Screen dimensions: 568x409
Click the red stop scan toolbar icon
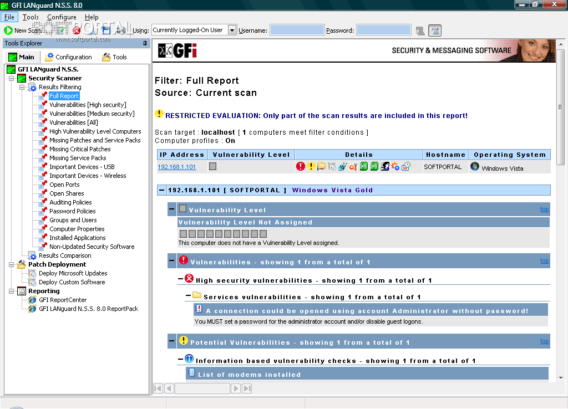point(77,30)
